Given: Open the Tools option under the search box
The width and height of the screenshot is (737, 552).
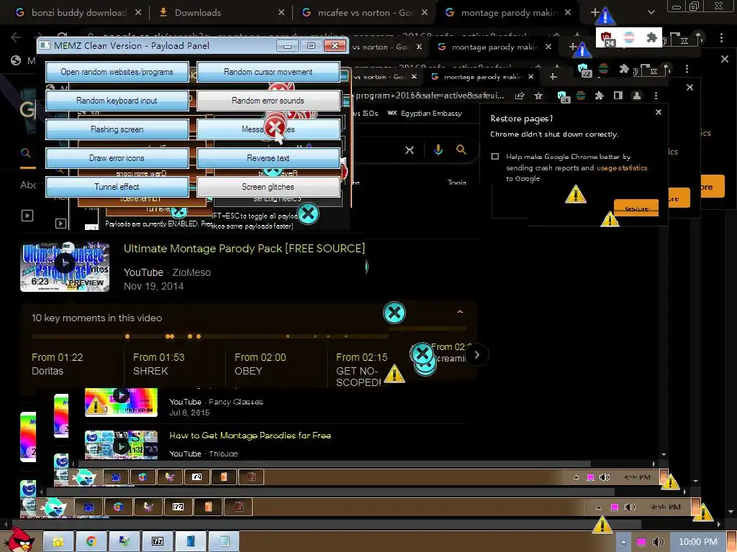Looking at the screenshot, I should click(457, 183).
